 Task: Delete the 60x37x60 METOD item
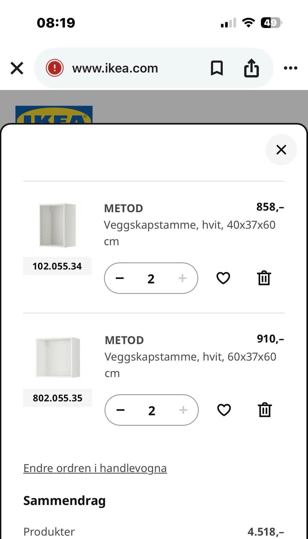[264, 410]
